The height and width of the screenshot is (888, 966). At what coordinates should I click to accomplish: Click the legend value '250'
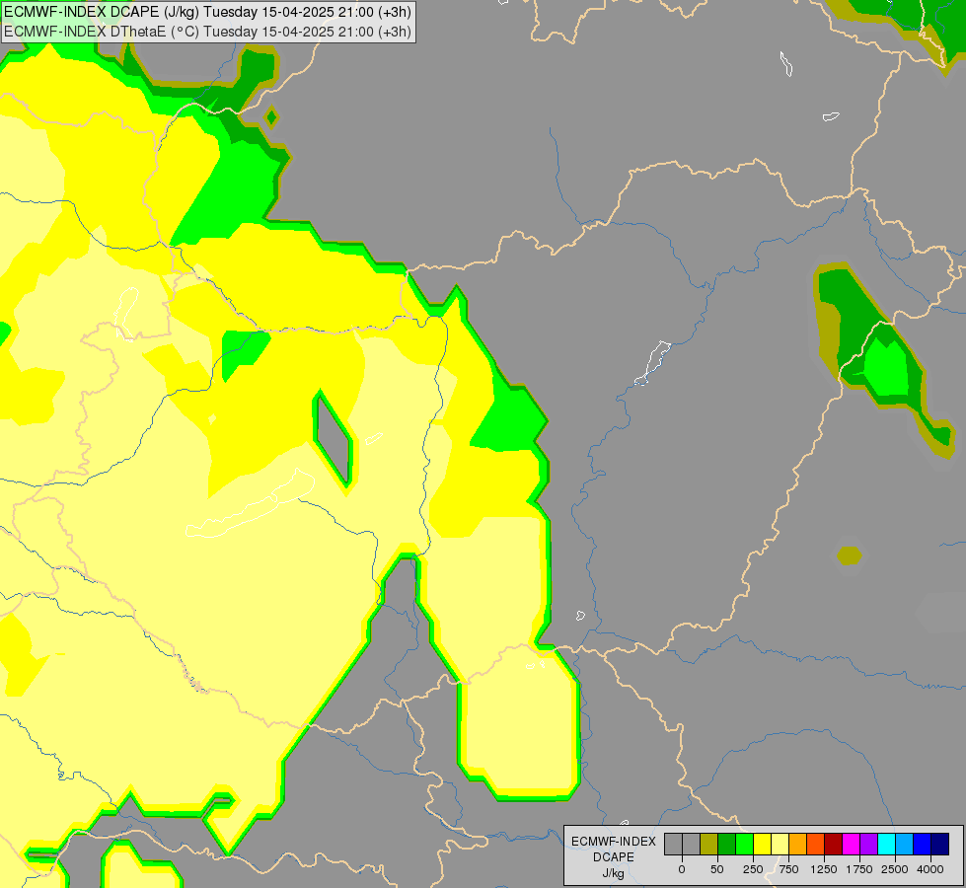pos(753,869)
